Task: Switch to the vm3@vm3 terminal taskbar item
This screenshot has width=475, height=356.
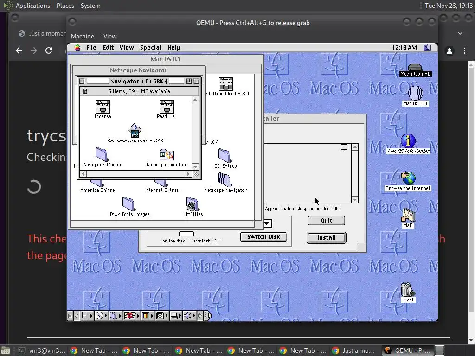Action: [42, 350]
